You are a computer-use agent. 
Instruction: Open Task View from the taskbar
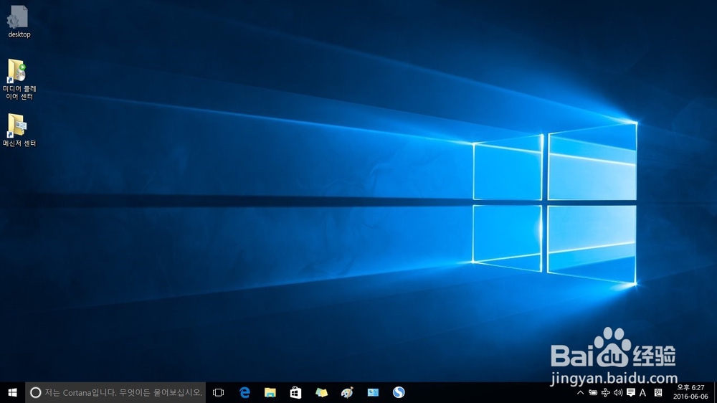tap(219, 392)
